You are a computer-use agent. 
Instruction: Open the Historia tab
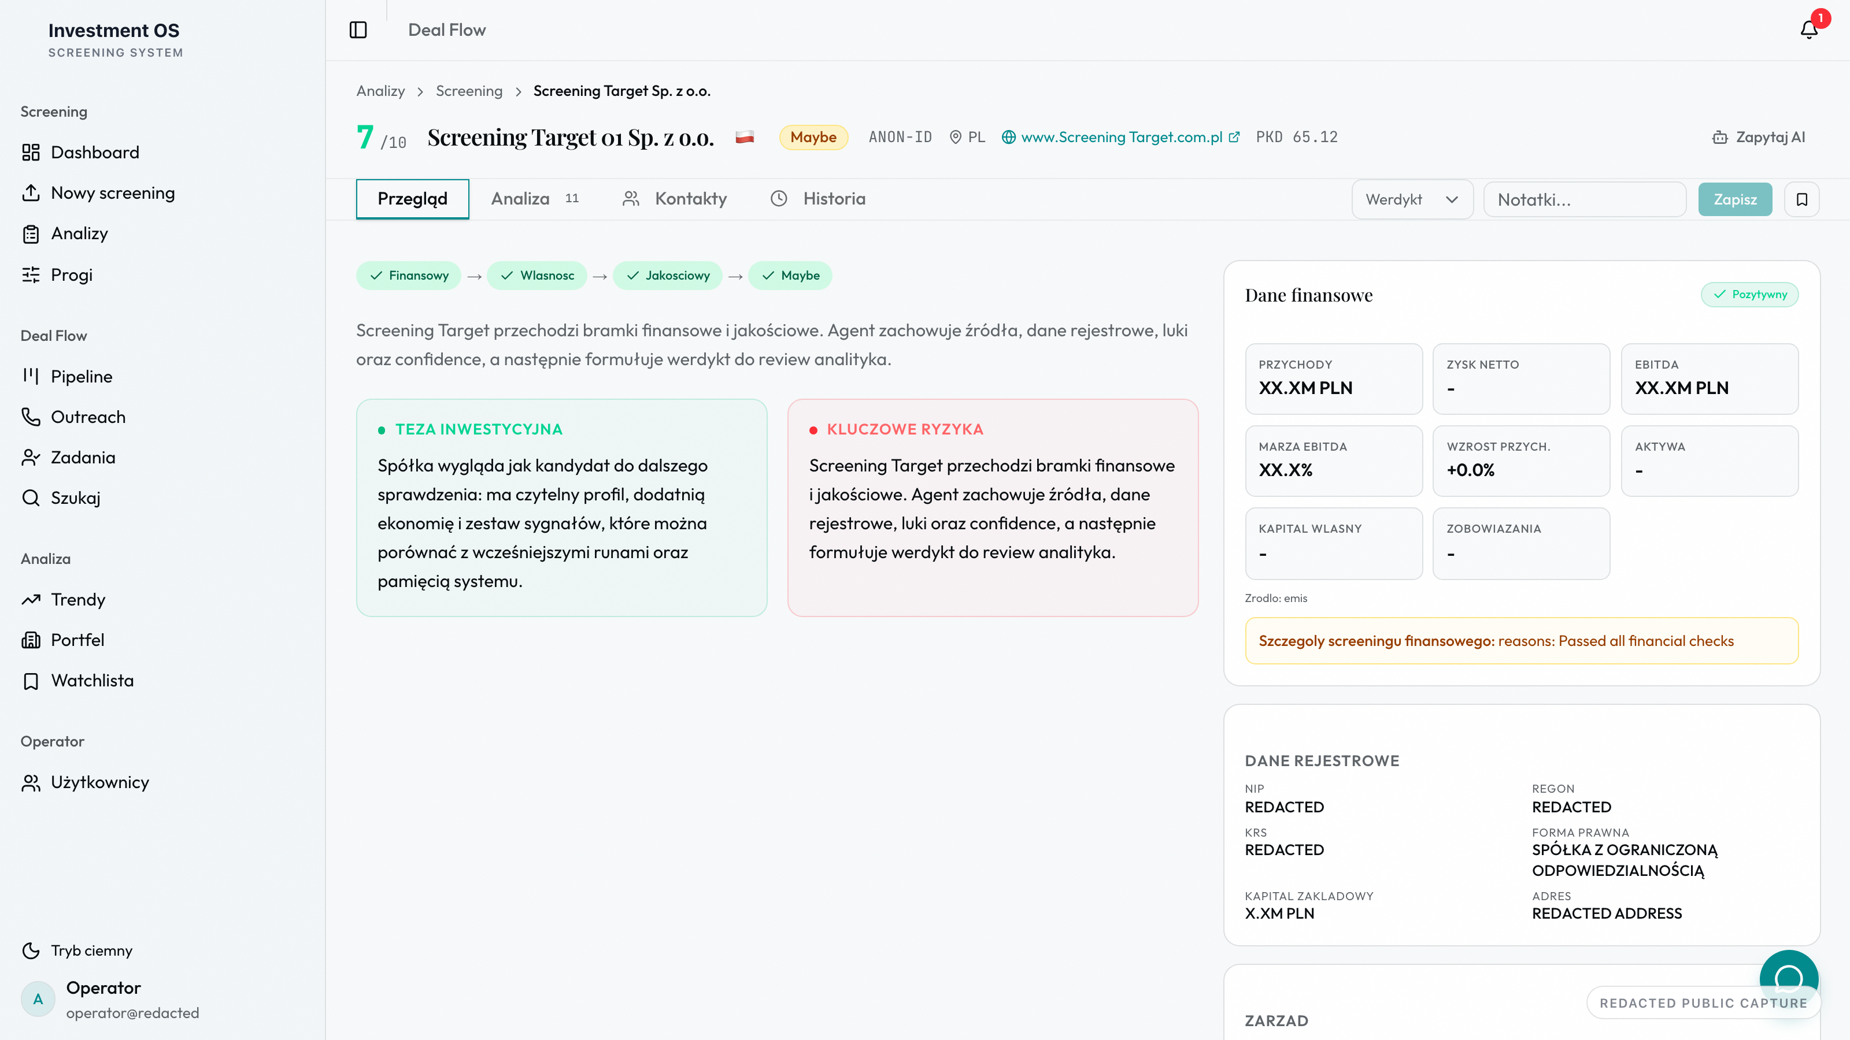tap(818, 199)
